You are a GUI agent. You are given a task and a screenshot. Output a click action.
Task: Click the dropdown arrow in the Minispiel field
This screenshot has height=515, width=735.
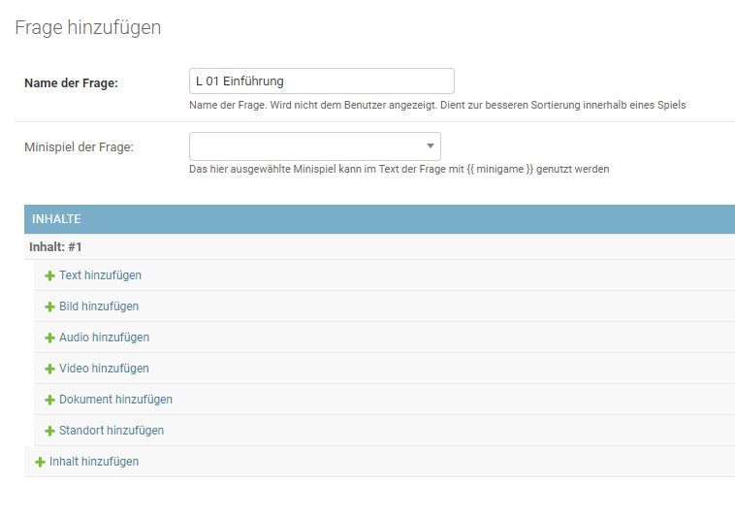pos(431,146)
